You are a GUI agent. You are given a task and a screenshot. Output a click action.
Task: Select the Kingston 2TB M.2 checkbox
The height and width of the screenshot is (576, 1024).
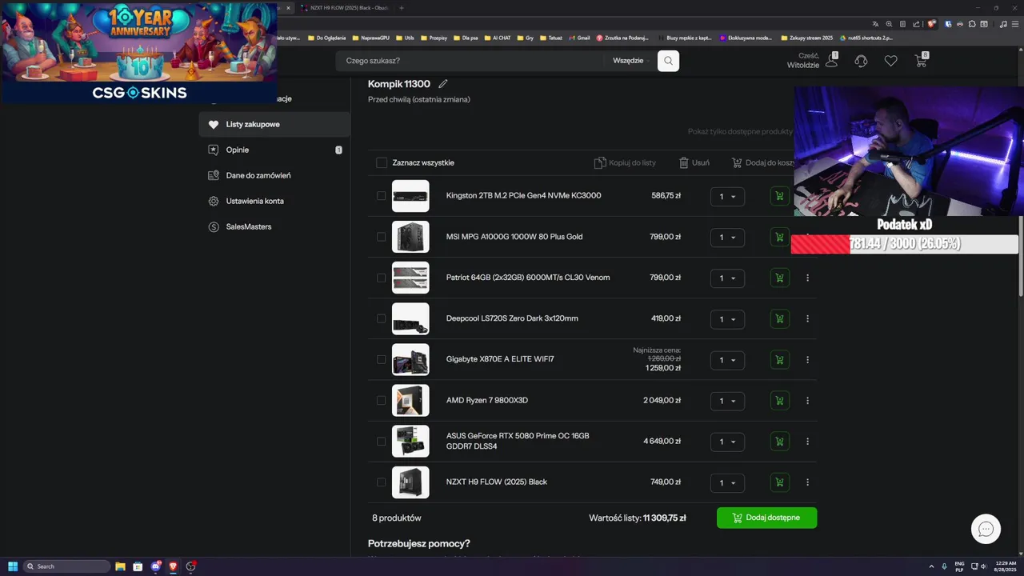coord(381,196)
